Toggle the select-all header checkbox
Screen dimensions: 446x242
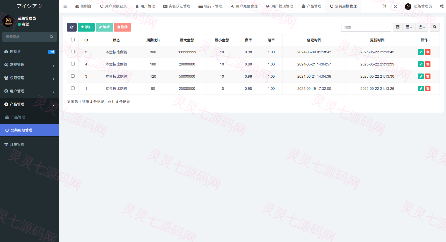point(73,40)
